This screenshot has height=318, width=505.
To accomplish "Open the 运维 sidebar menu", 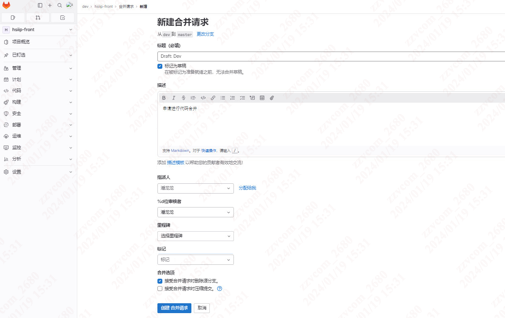I will [x=38, y=136].
